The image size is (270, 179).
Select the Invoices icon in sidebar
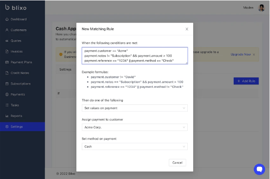[x=7, y=52]
